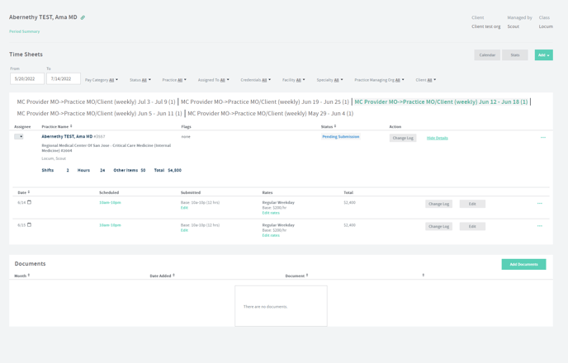Open the Credentials filter dropdown
This screenshot has width=568, height=363.
click(255, 80)
